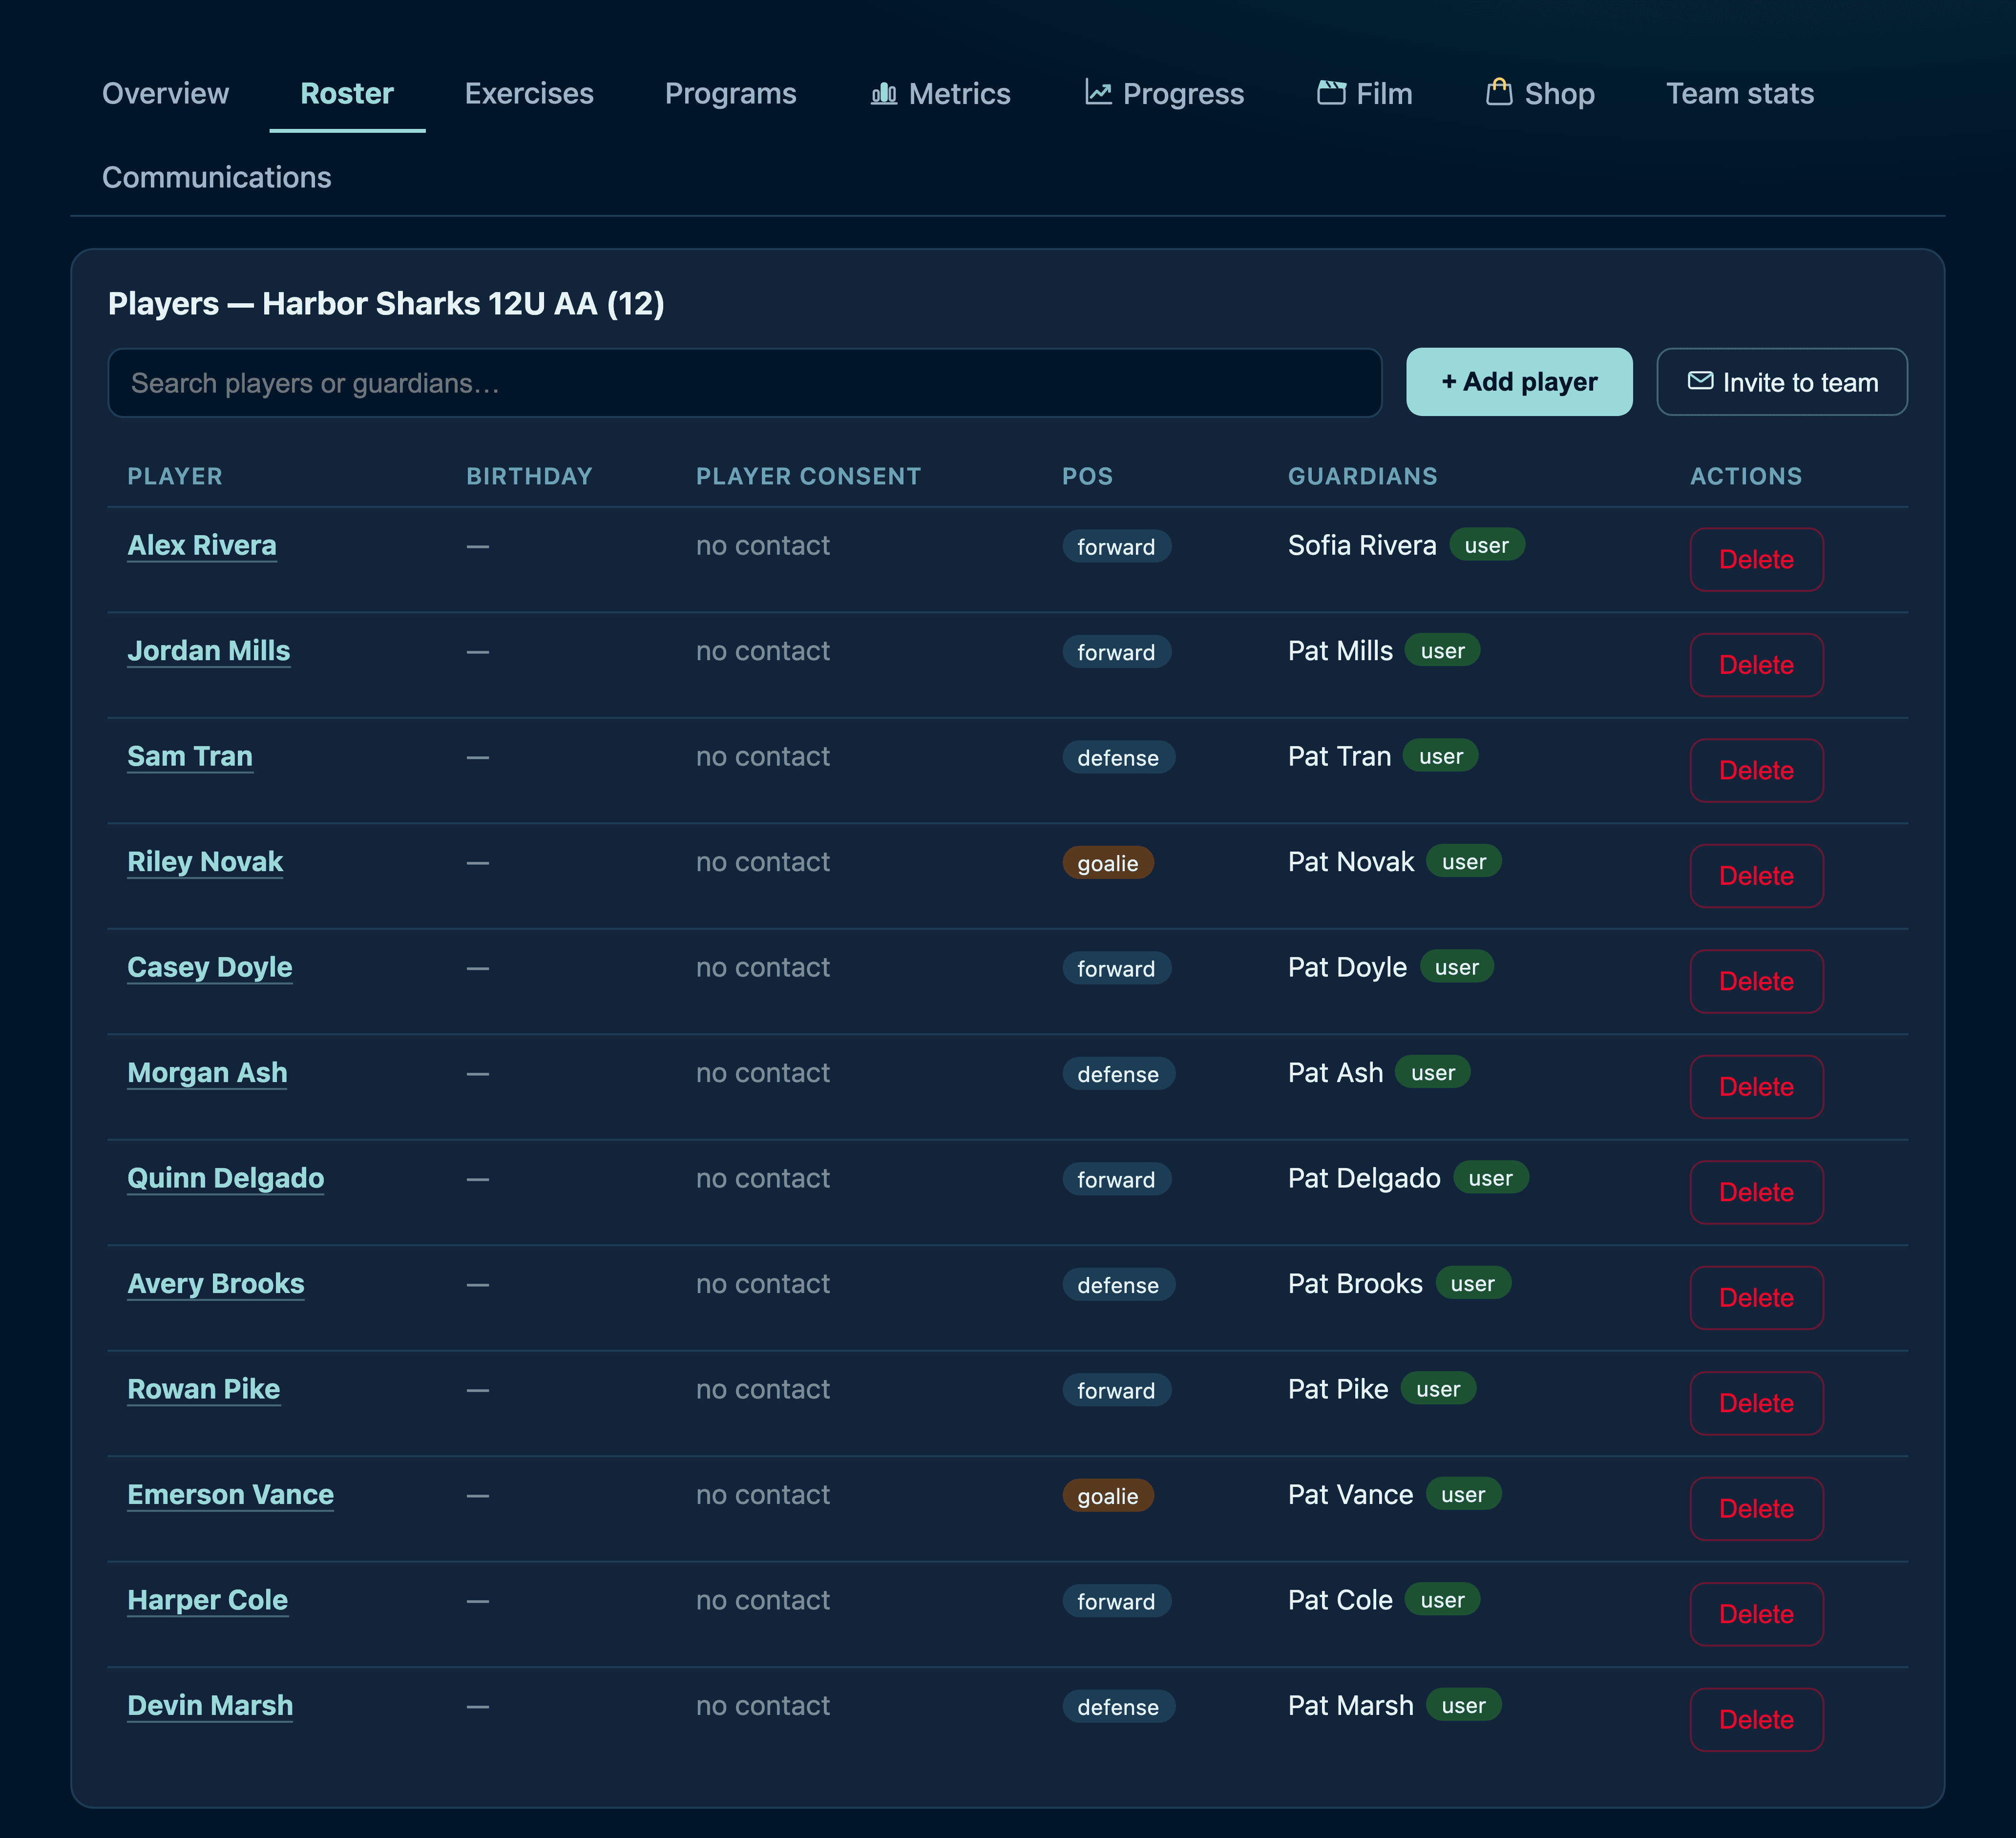
Task: Open Quinn Delgado's profile link
Action: click(226, 1179)
